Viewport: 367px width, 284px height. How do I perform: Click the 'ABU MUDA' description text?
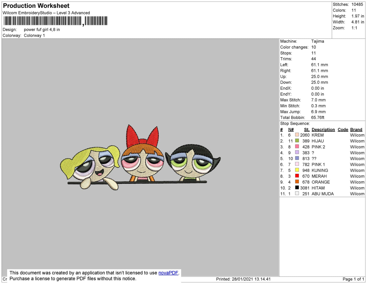tap(323, 194)
